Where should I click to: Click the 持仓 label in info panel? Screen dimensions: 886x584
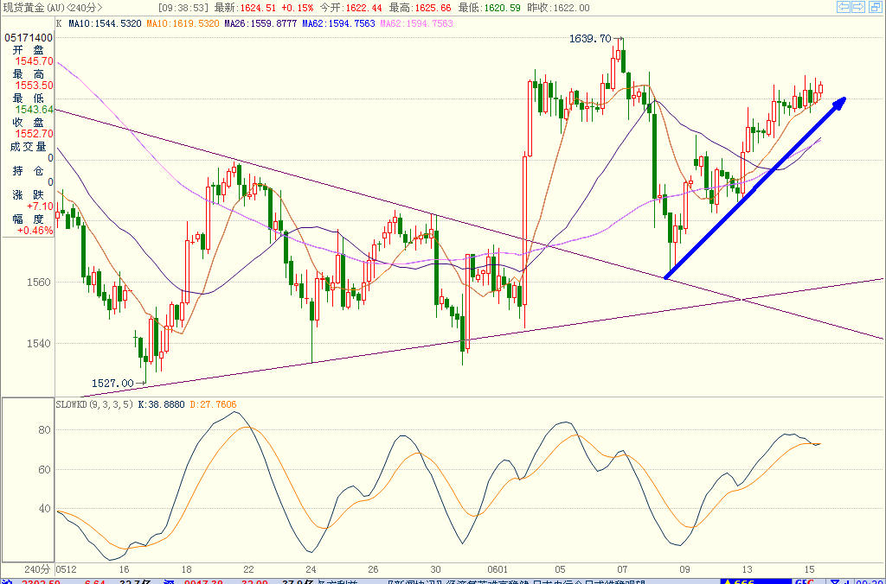[29, 170]
